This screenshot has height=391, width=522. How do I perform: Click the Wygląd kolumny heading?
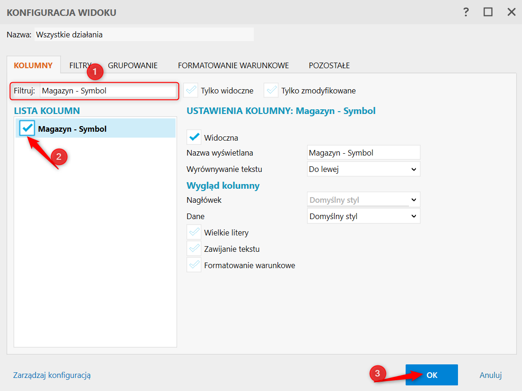[x=223, y=185]
